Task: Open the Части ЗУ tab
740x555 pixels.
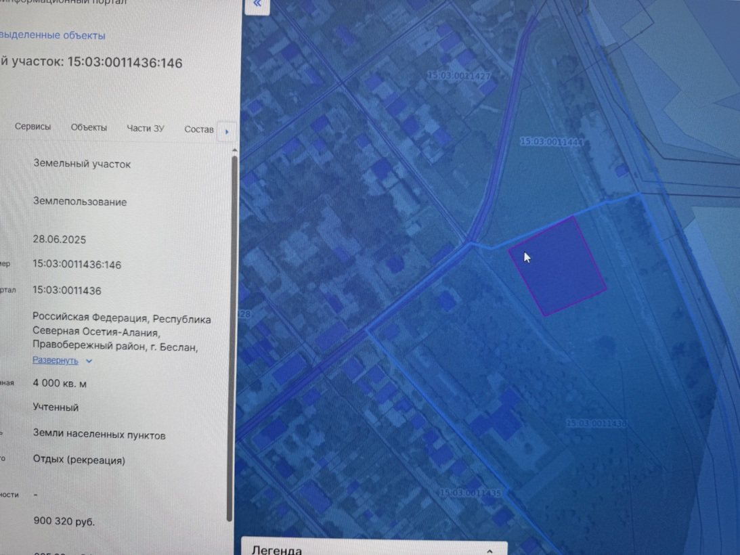Action: click(146, 128)
